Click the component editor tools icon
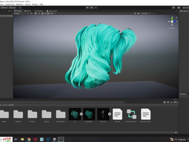 [x=135, y=13]
